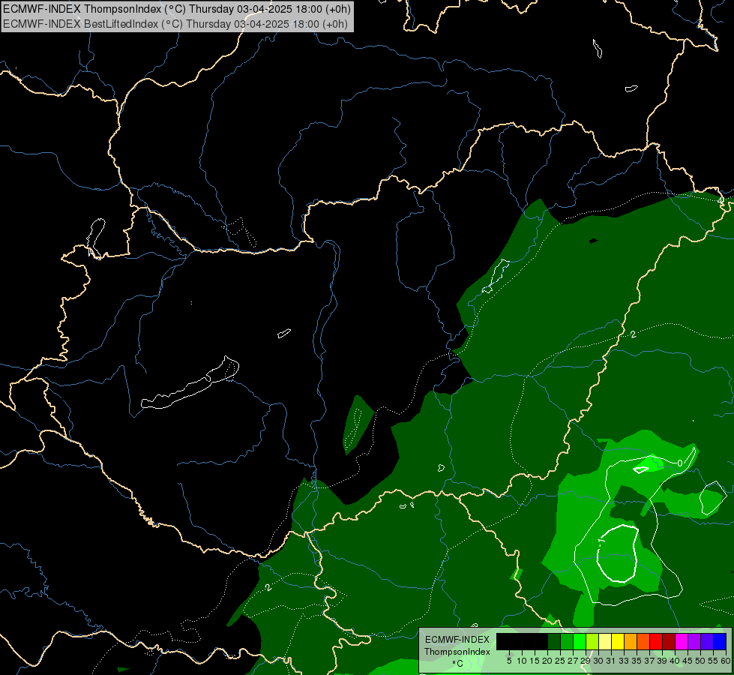
Task: Choose the orange 33–35 legend swatch
Action: coord(631,641)
